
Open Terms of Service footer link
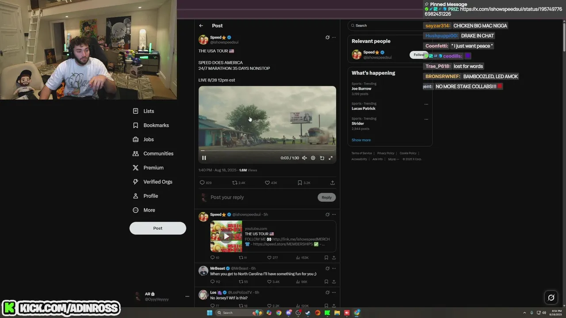coord(362,153)
